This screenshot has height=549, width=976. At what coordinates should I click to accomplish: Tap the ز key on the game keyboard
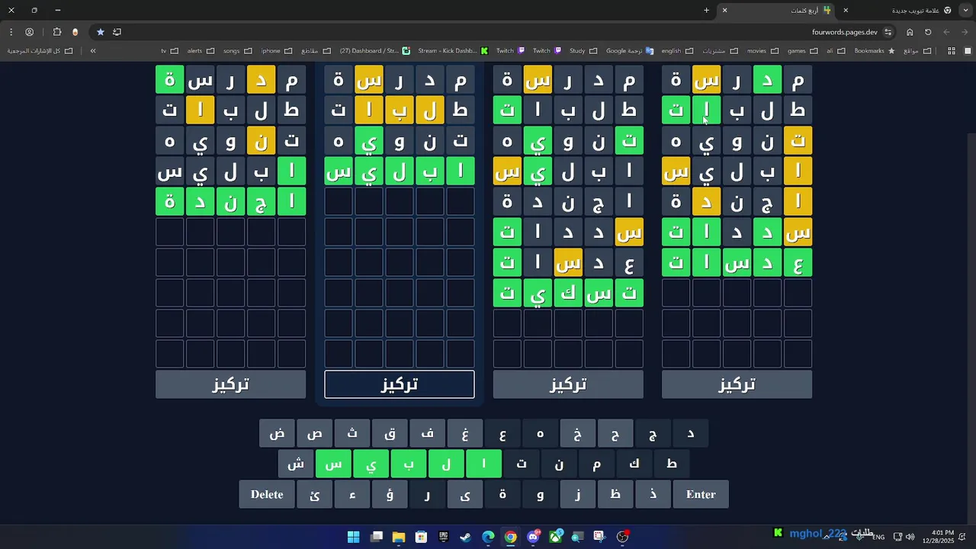tap(578, 494)
